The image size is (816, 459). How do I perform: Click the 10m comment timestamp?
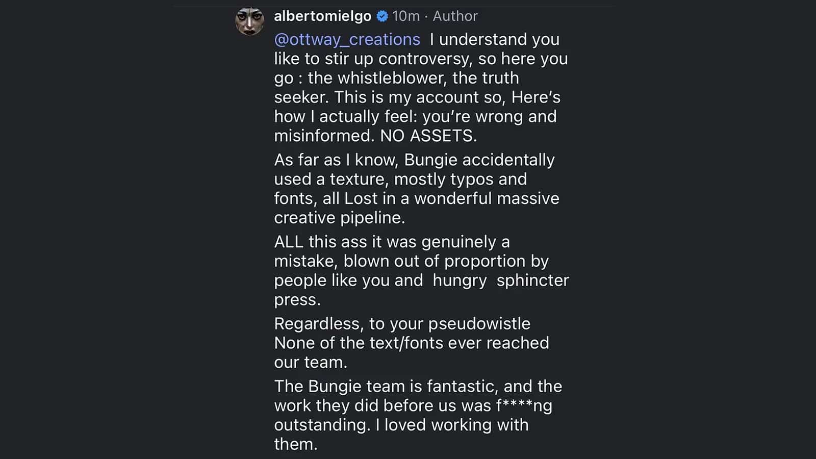tap(405, 16)
